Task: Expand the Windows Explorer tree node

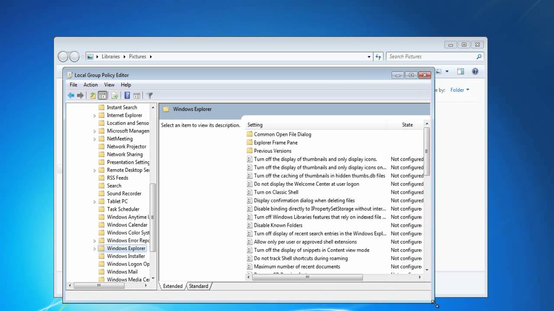Action: [95, 249]
